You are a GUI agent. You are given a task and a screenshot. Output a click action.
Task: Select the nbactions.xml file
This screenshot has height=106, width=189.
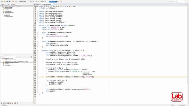(9, 16)
